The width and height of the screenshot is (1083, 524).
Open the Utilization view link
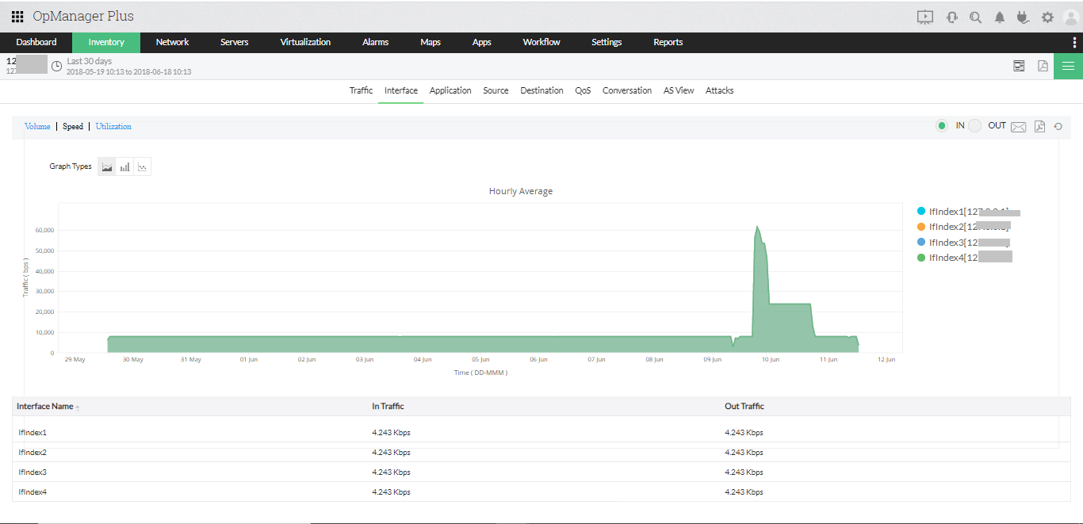click(x=113, y=126)
